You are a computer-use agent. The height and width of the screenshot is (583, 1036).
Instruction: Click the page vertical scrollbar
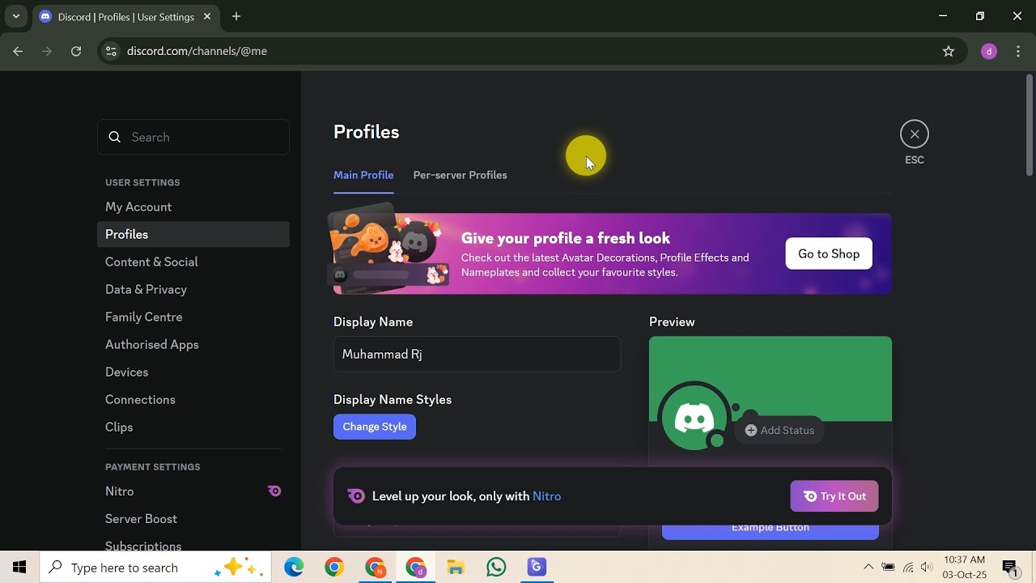1030,126
